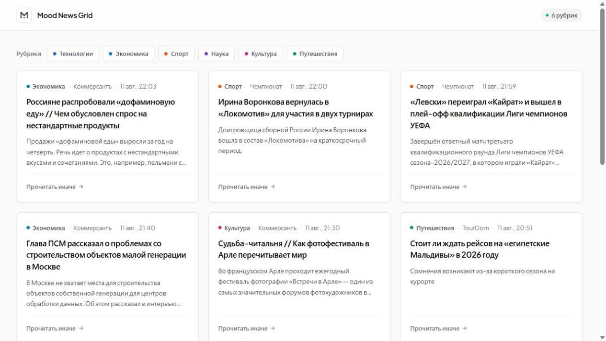Open Судьба-читальня Арль article headline
Screen dimensions: 606x341
point(294,250)
